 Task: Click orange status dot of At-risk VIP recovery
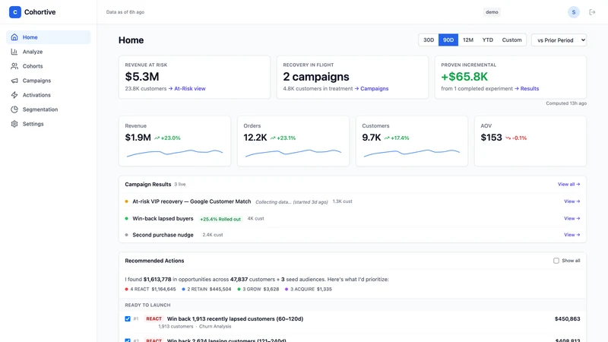126,201
